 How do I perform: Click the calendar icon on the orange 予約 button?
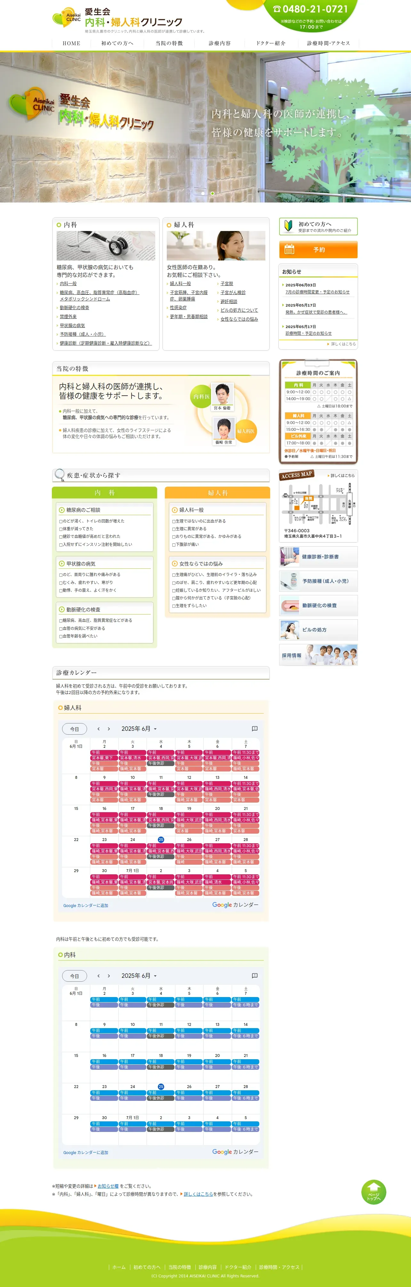point(289,249)
